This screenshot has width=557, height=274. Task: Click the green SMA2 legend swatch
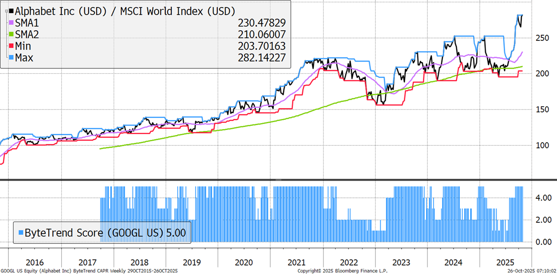11,34
